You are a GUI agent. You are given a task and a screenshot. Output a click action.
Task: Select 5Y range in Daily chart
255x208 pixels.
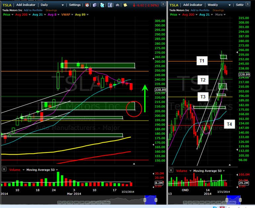tap(60, 202)
